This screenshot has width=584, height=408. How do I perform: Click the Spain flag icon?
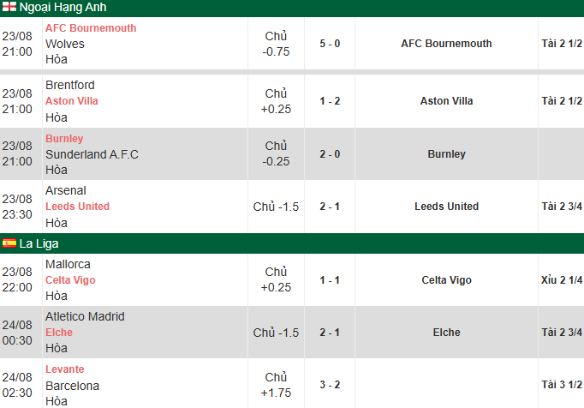pyautogui.click(x=9, y=243)
